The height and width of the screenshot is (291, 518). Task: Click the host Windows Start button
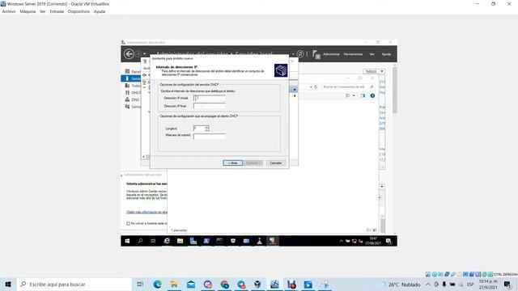(x=8, y=284)
